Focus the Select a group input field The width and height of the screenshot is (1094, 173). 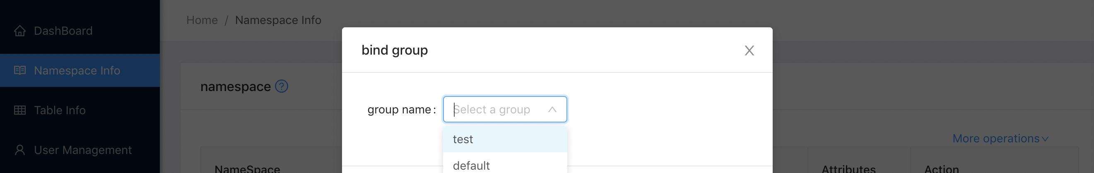pyautogui.click(x=505, y=109)
